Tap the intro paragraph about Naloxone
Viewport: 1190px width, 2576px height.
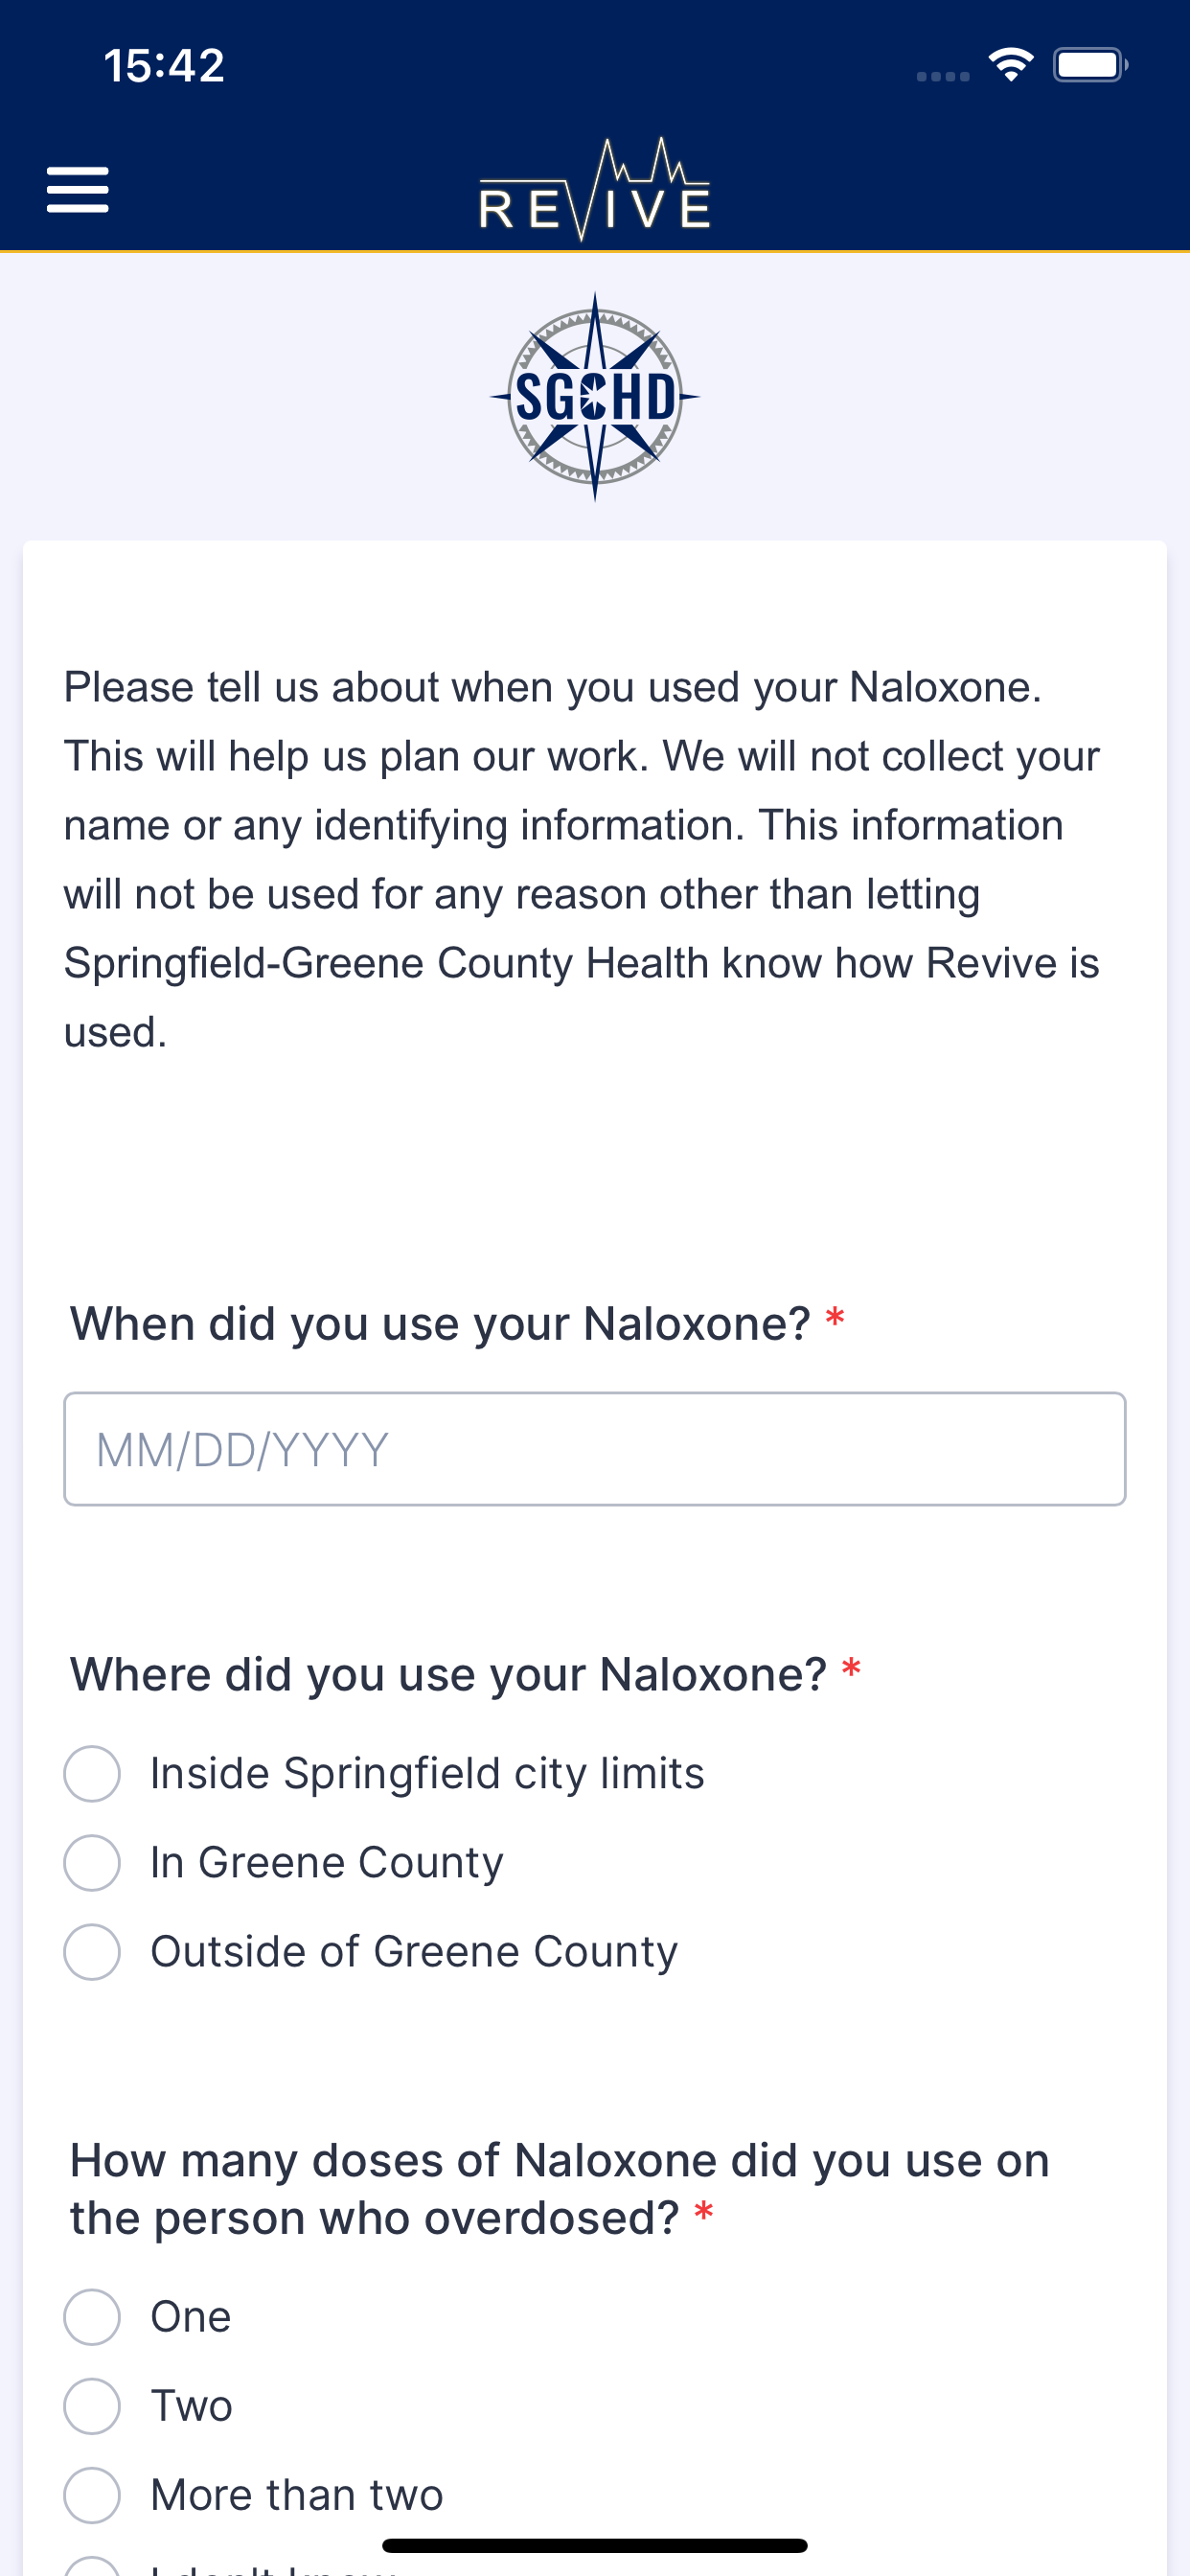coord(582,859)
